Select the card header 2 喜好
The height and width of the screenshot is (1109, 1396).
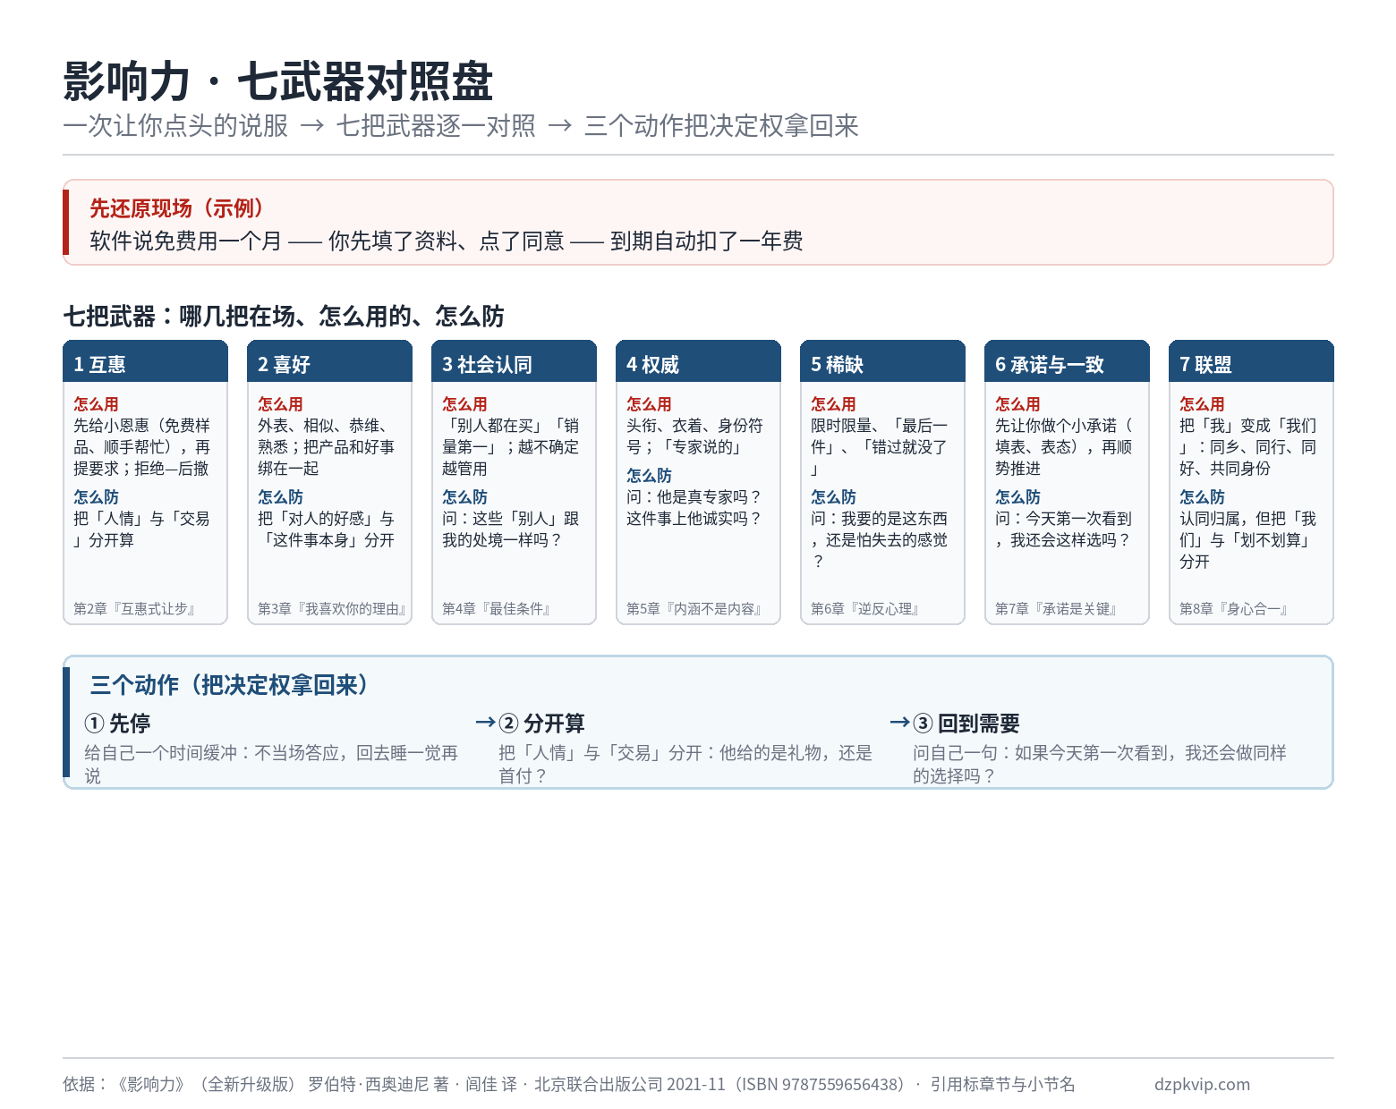[x=329, y=362]
